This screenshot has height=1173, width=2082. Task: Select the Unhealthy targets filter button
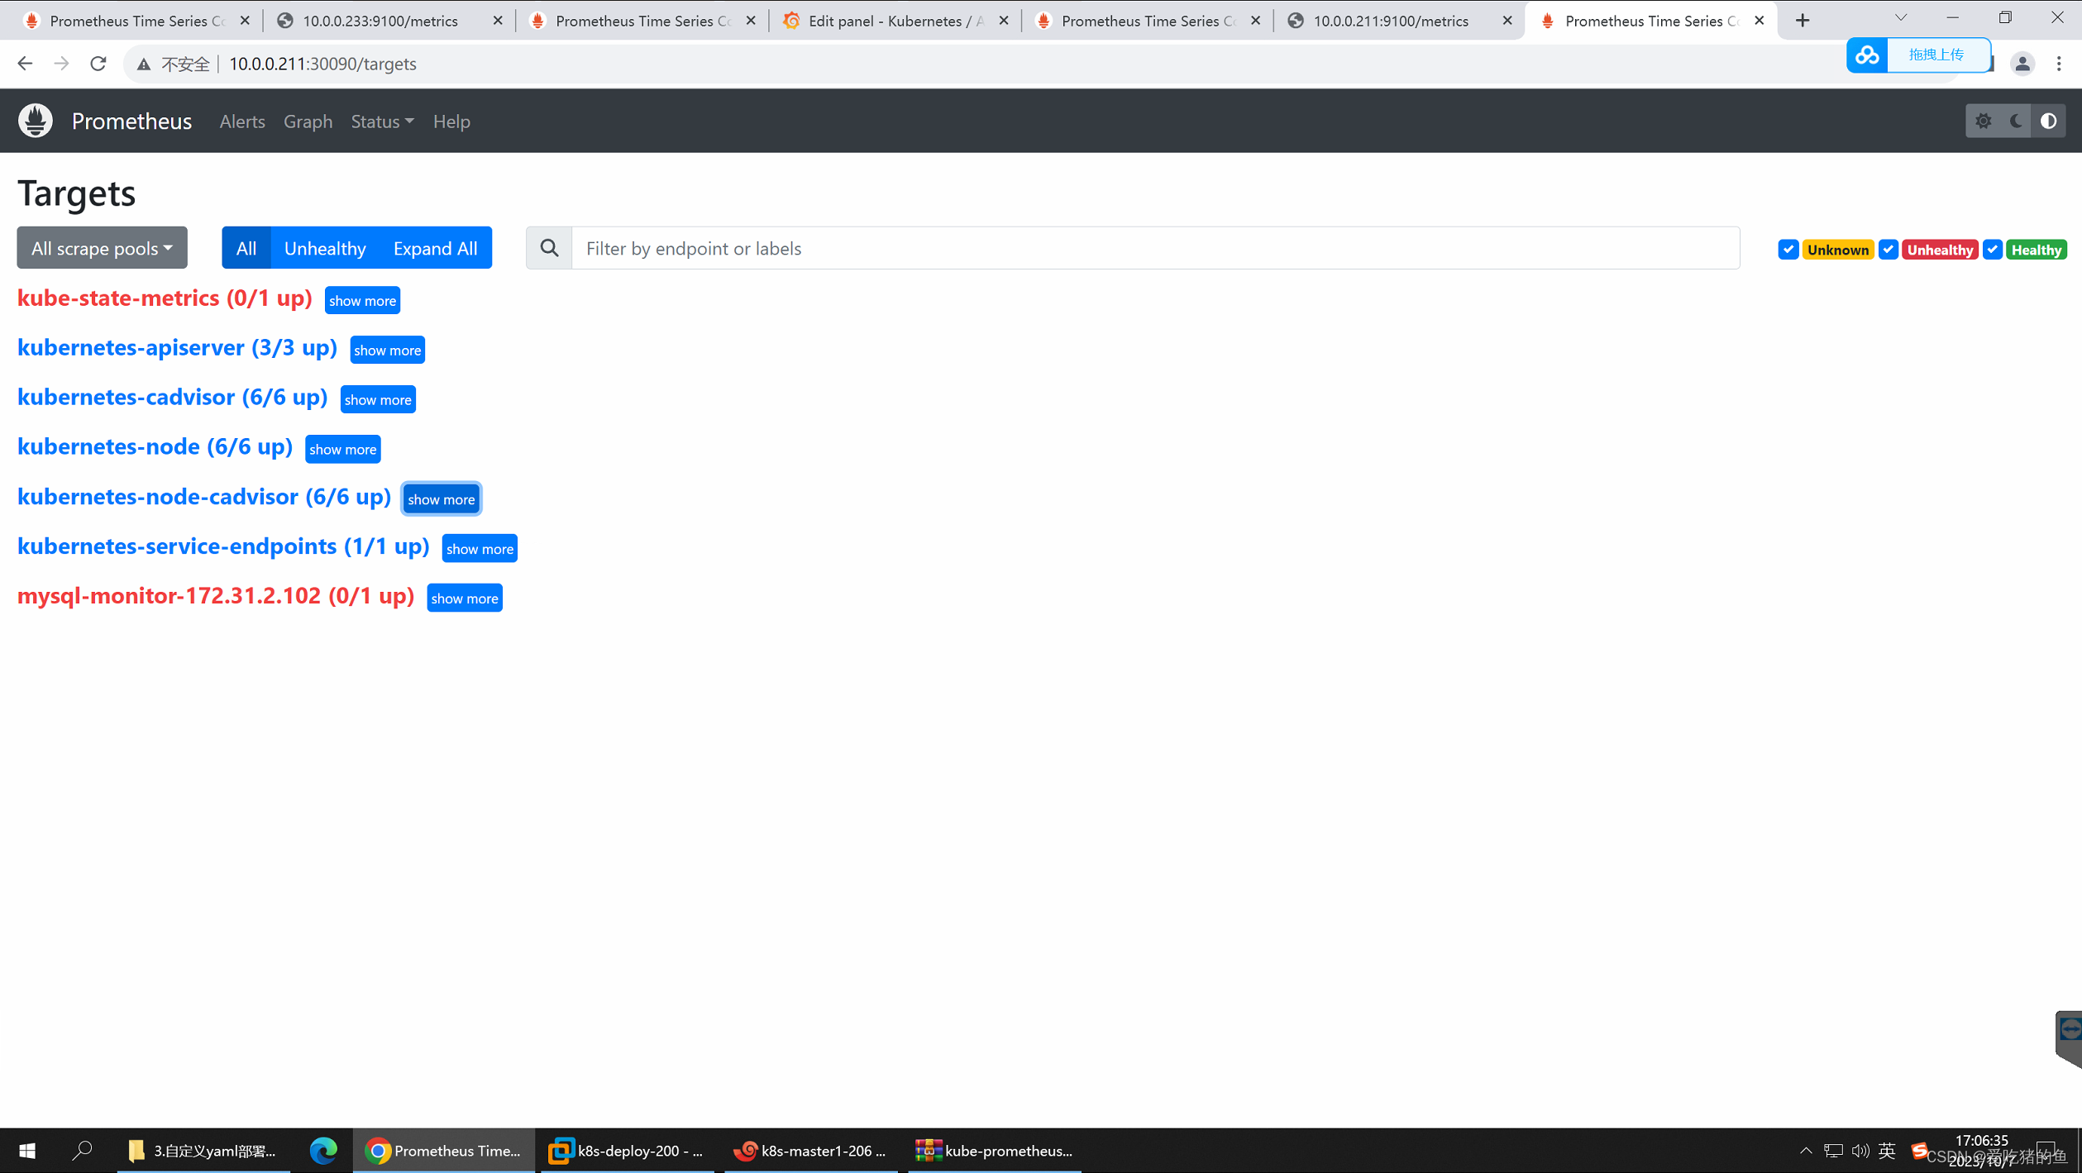tap(325, 248)
